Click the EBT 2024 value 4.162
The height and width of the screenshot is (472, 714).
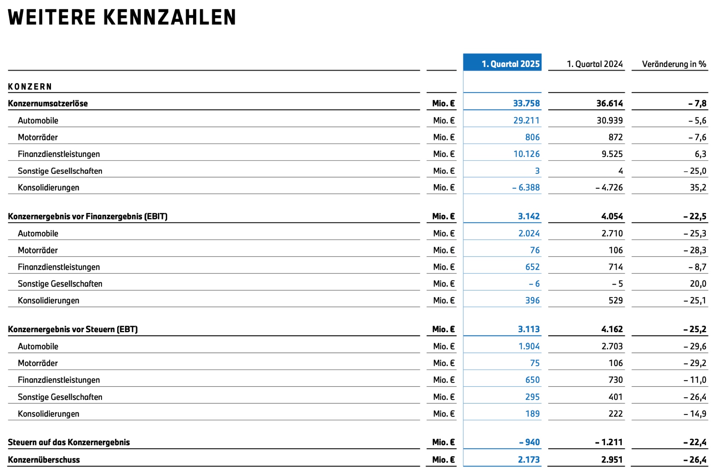[x=612, y=330]
